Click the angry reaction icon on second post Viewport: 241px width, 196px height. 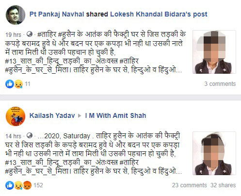(x=27, y=185)
